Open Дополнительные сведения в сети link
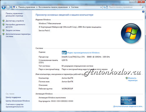 (x=128, y=106)
